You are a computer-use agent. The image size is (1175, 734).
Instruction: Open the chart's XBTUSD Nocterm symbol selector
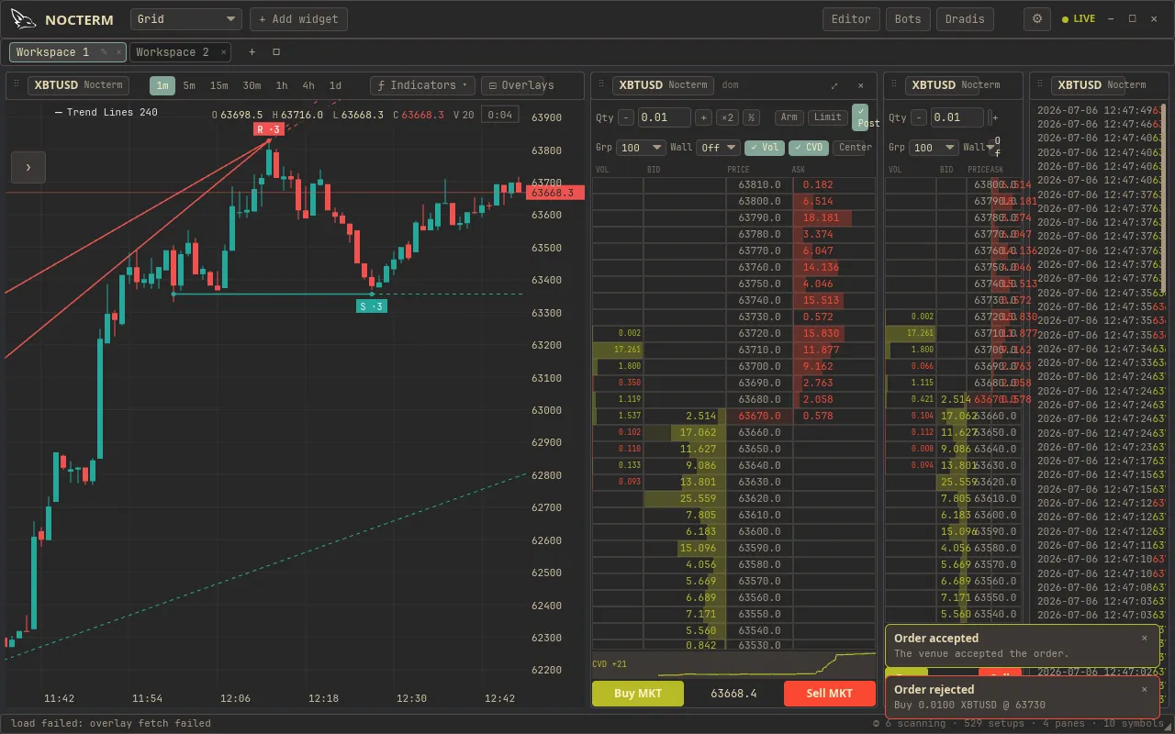[x=77, y=85]
